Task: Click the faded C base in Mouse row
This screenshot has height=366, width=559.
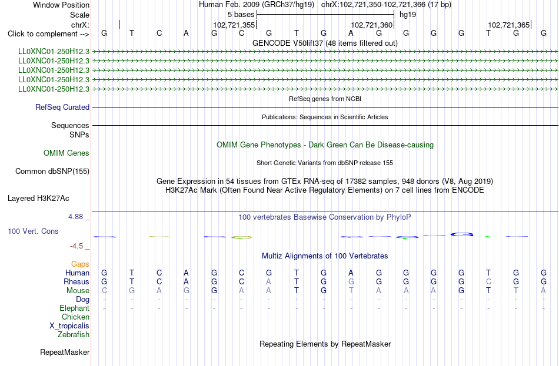Action: point(104,291)
